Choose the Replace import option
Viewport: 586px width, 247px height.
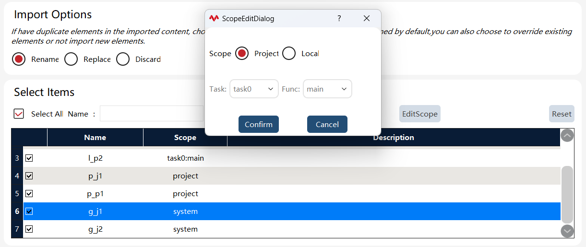(x=71, y=59)
